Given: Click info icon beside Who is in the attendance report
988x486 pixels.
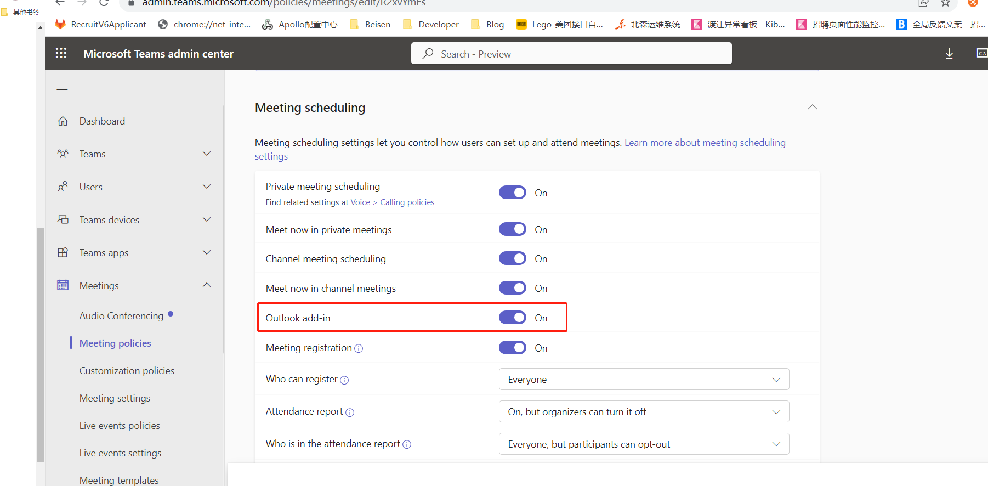Looking at the screenshot, I should coord(407,445).
